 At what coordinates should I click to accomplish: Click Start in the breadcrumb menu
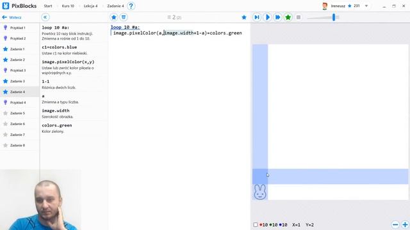tap(48, 6)
